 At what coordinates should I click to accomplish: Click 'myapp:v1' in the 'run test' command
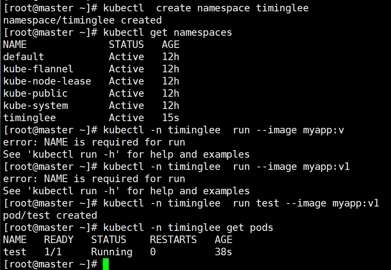356,203
